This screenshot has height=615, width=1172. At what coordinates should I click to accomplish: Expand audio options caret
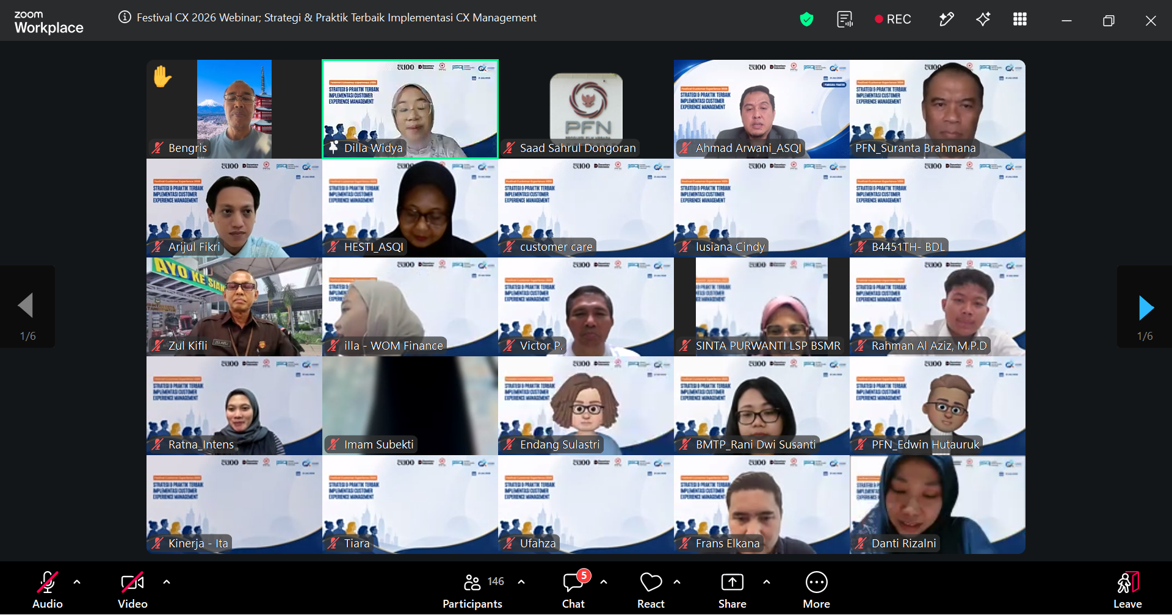point(77,582)
